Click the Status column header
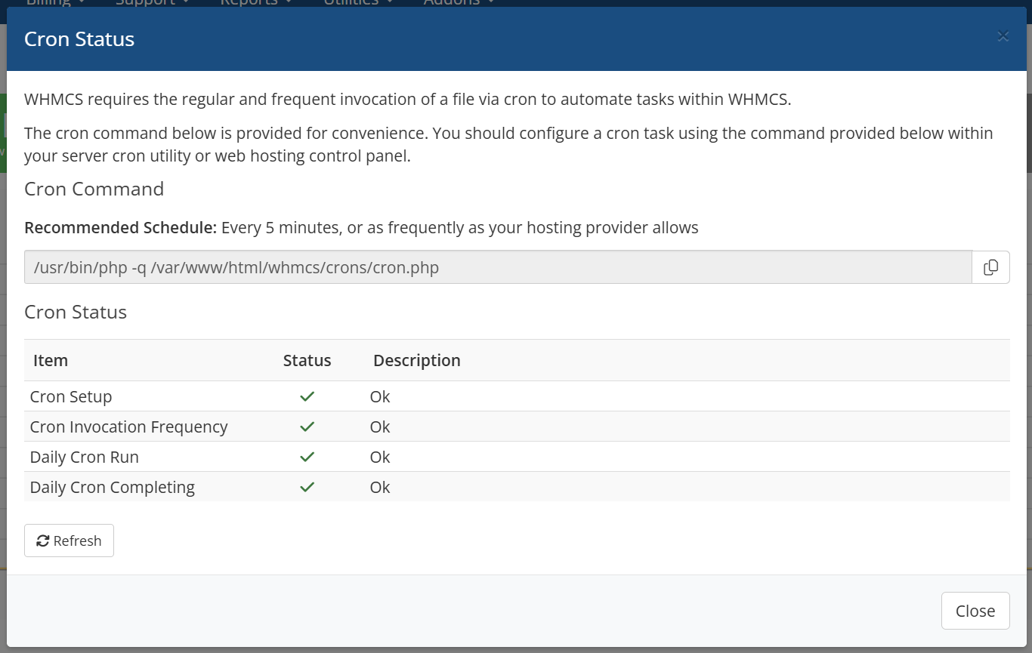 (x=307, y=360)
